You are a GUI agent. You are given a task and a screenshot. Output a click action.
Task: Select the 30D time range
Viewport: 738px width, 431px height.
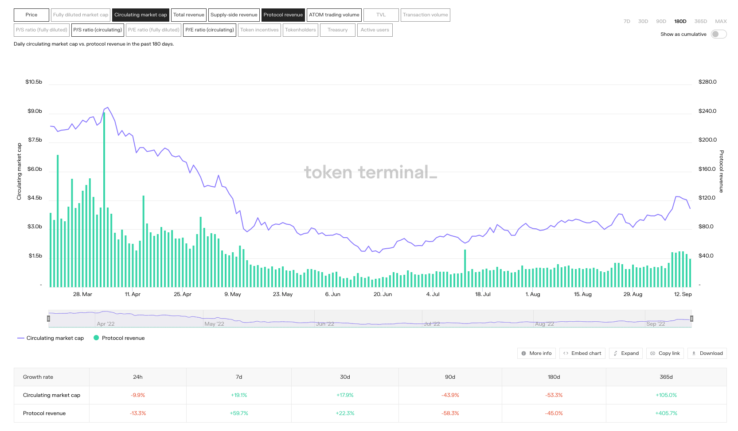(643, 21)
